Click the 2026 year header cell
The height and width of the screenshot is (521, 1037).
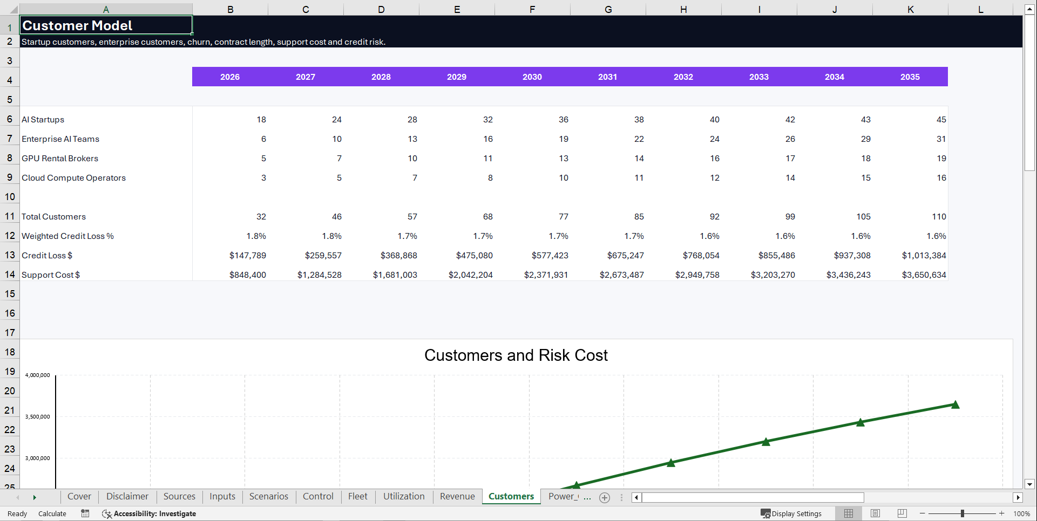click(x=230, y=77)
